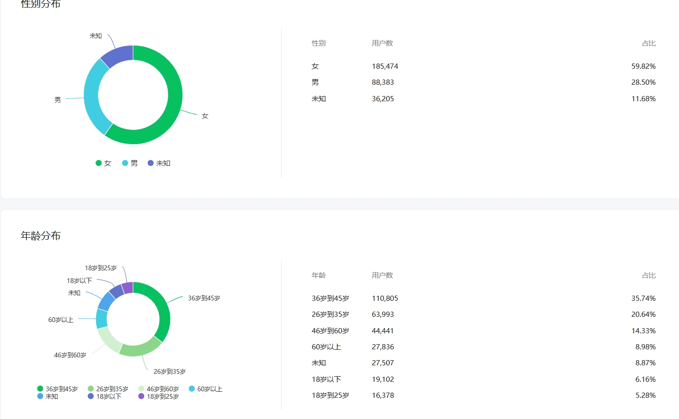Image resolution: width=679 pixels, height=419 pixels.
Task: Click the cyan 60岁以上 donut segment
Action: point(102,319)
